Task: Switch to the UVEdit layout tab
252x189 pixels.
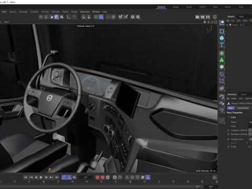Action: [x=203, y=7]
